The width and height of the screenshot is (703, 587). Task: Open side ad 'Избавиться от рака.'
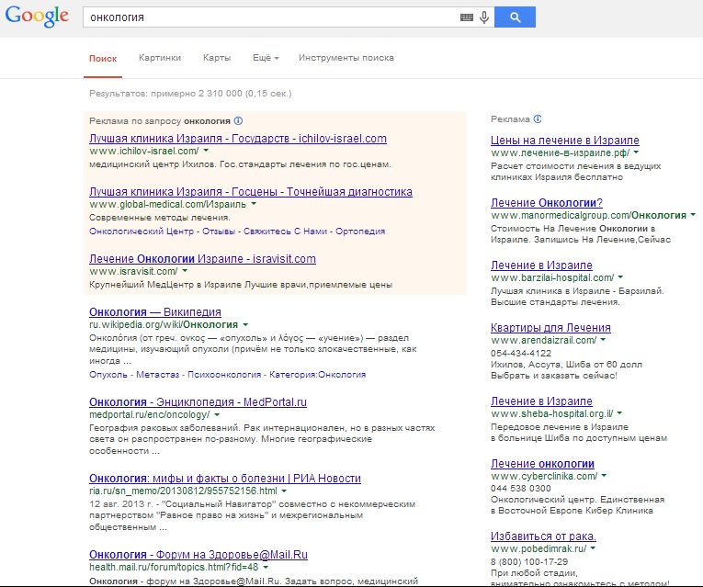tap(543, 536)
